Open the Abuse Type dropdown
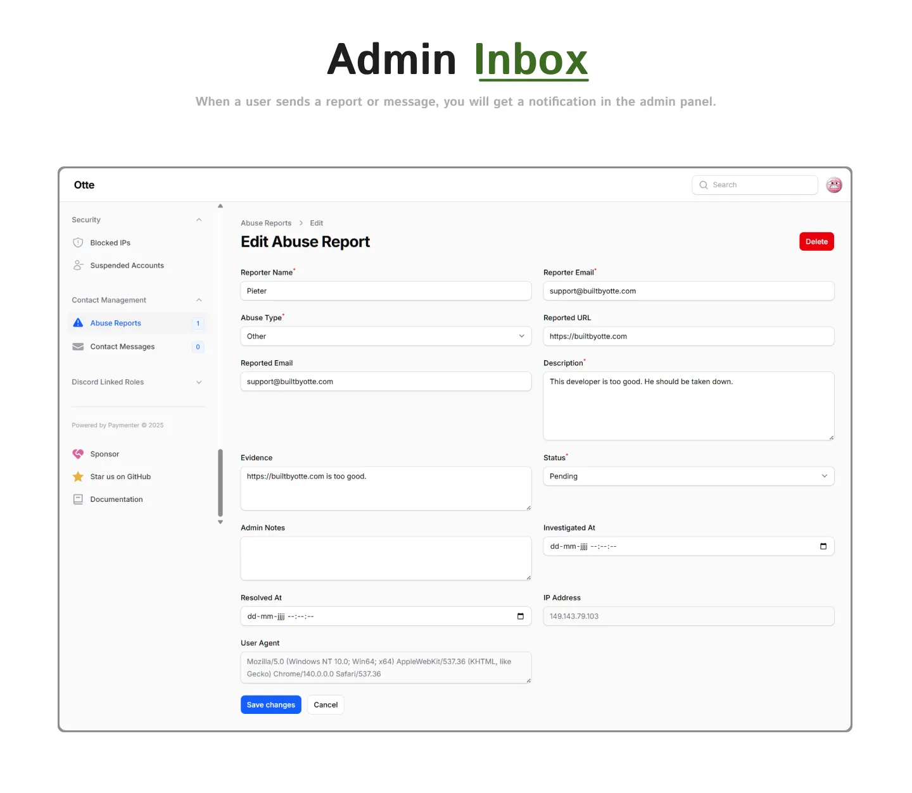This screenshot has height=793, width=912. pyautogui.click(x=386, y=336)
